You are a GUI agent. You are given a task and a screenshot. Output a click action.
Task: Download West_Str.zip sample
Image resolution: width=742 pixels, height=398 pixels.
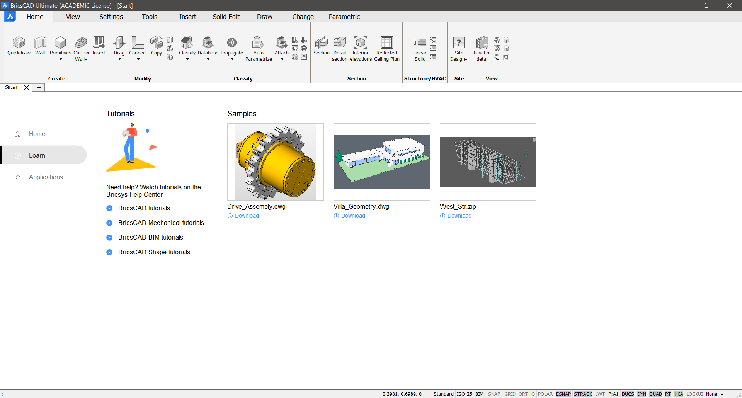456,216
